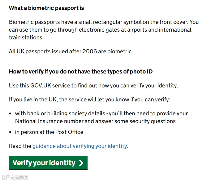Click the "What a biometric passport is" heading
The image size is (211, 182).
[46, 8]
